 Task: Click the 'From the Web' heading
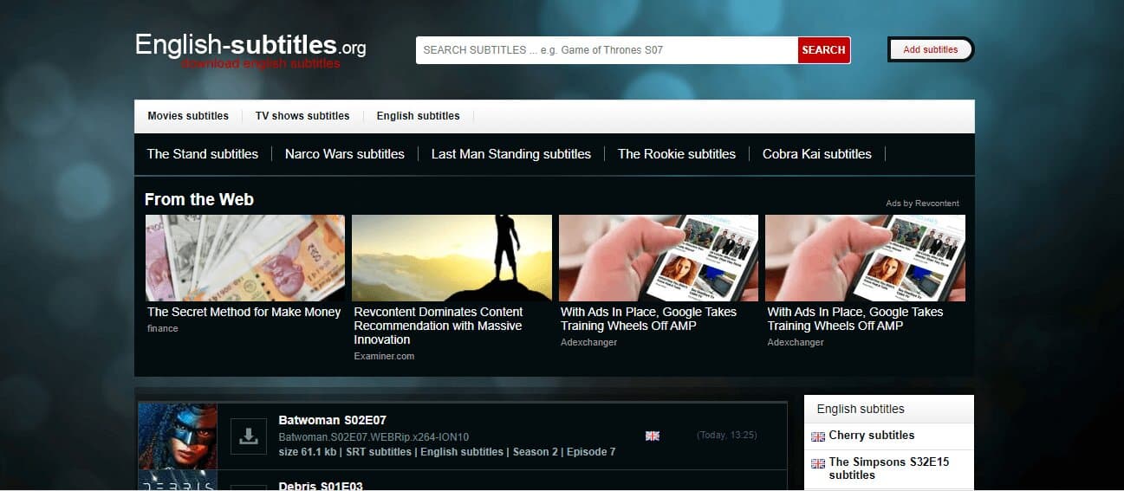(x=199, y=199)
